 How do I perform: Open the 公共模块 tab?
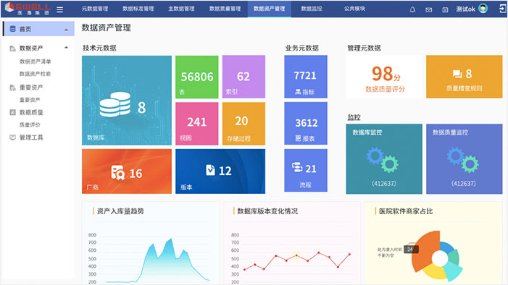click(x=354, y=9)
